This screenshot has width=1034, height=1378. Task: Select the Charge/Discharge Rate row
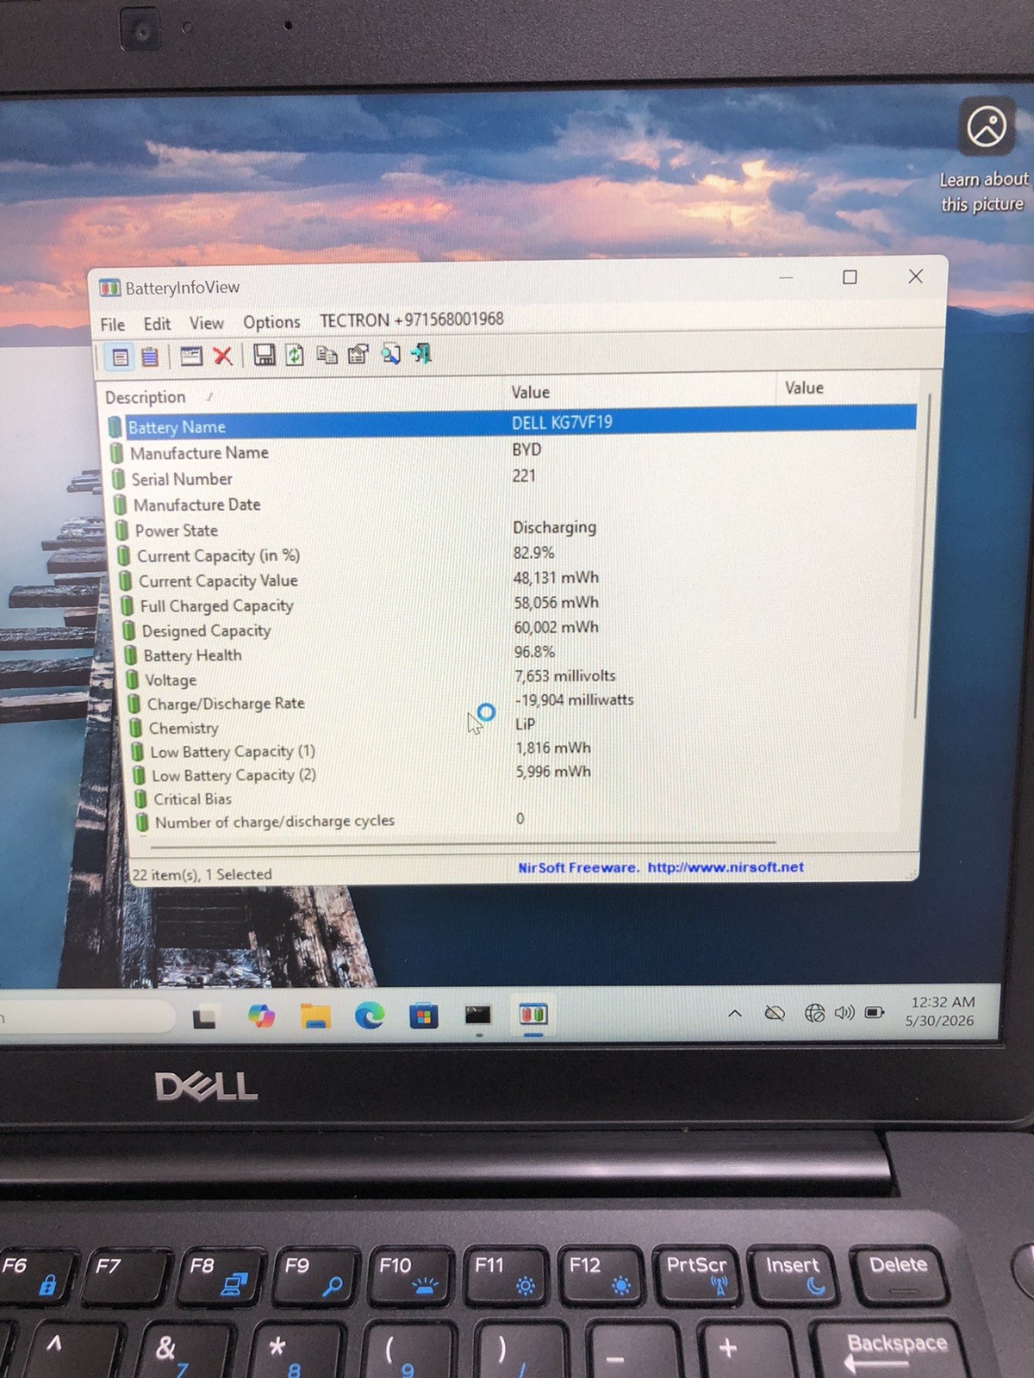click(512, 702)
